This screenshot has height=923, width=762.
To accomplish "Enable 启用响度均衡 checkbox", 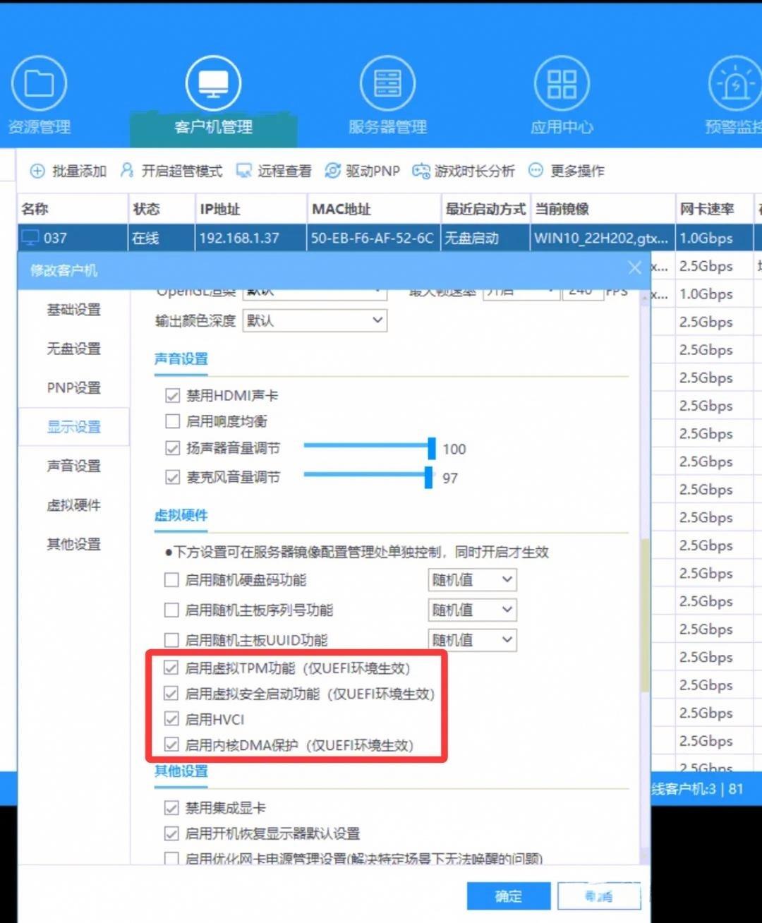I will [x=172, y=421].
